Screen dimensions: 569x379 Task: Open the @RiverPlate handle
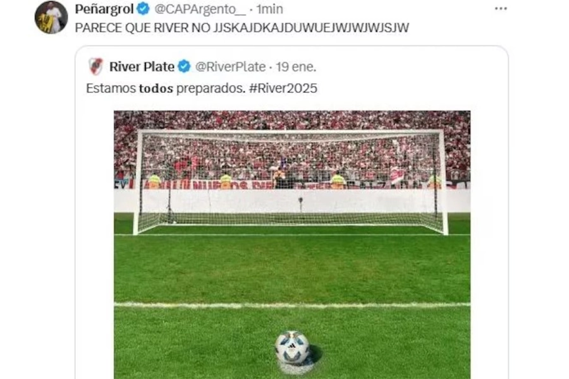pyautogui.click(x=230, y=67)
